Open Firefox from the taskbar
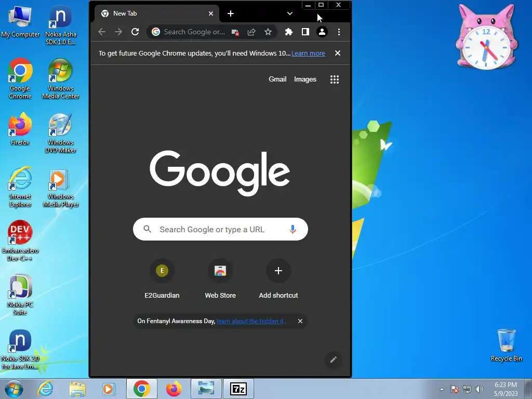532x399 pixels. click(x=174, y=389)
